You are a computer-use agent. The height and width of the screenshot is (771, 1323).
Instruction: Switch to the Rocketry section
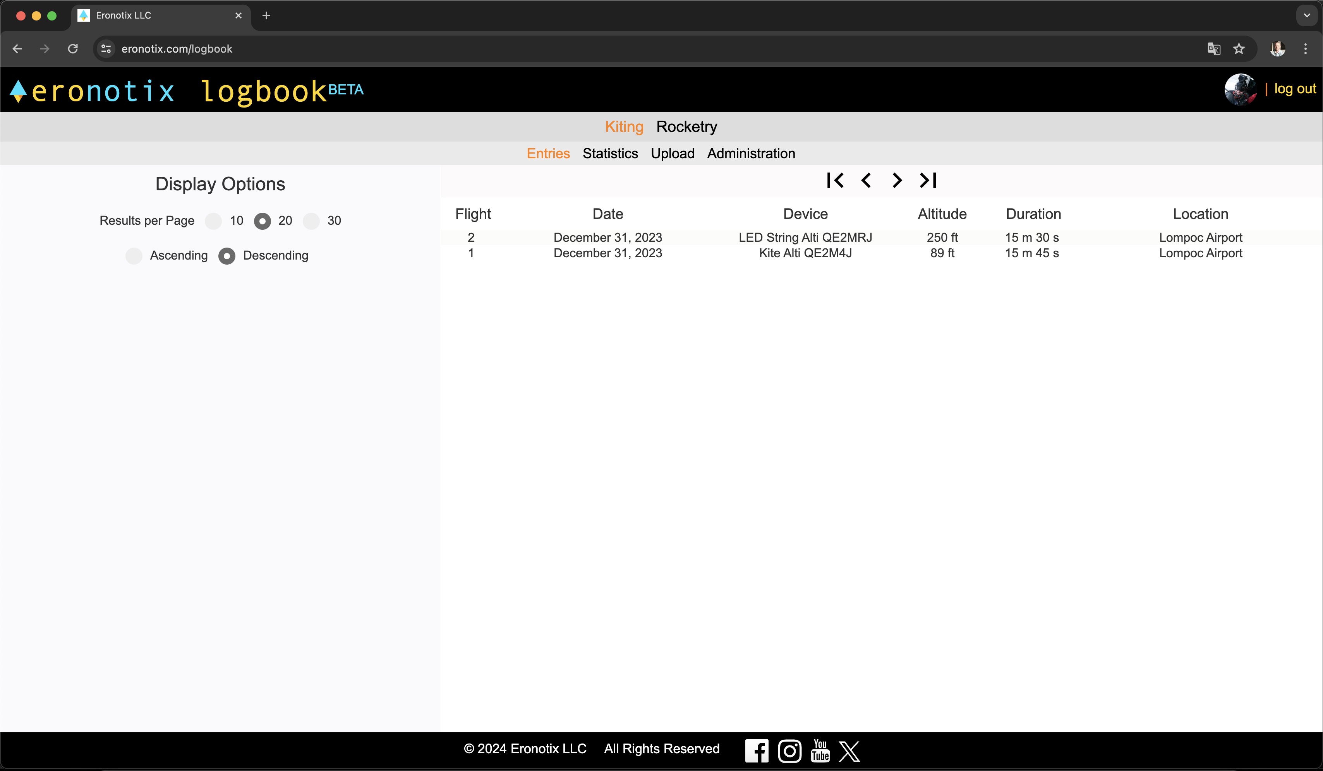(x=686, y=127)
